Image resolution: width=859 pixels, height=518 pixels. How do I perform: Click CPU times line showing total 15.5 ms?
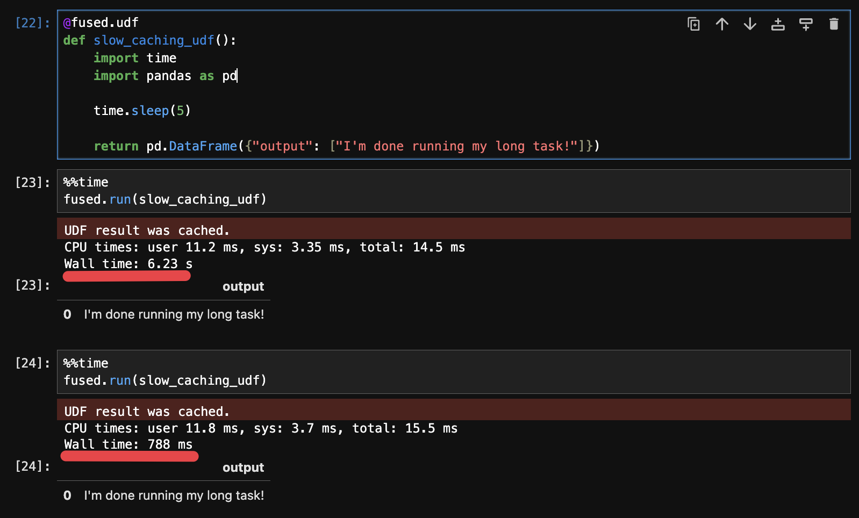[x=261, y=428]
